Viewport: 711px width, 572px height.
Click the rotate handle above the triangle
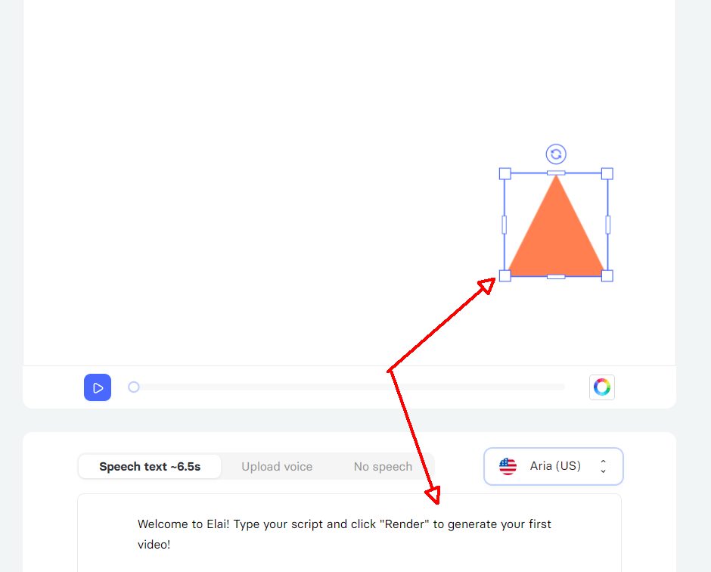[x=556, y=154]
